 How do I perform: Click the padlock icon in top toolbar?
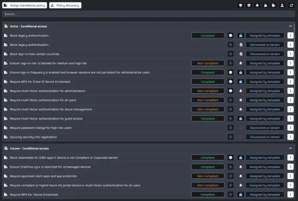coord(265,5)
